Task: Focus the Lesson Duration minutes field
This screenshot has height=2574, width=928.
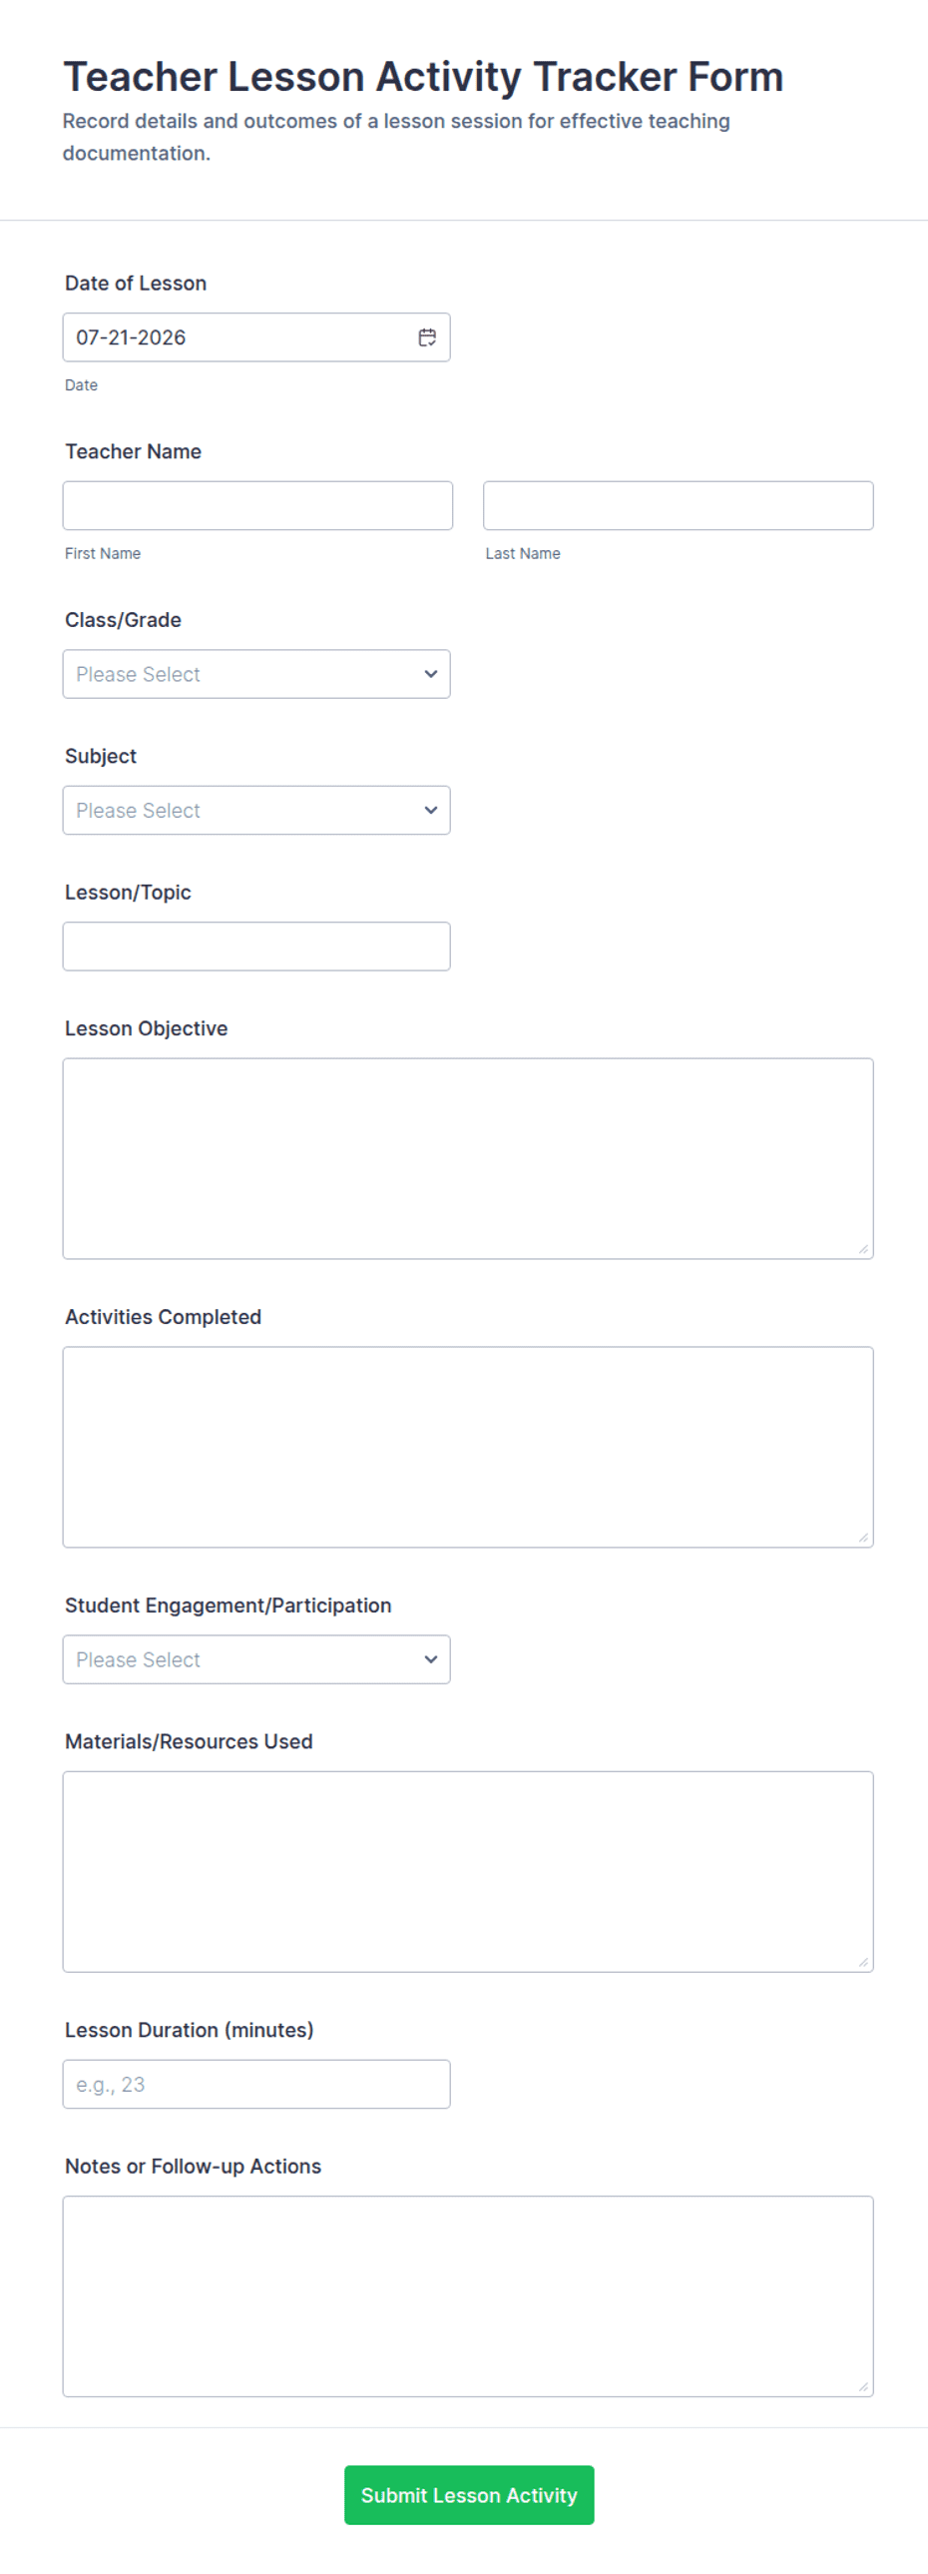Action: tap(255, 2085)
